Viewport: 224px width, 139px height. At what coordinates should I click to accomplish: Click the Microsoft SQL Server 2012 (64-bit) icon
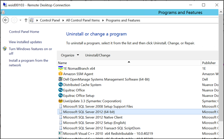click(x=61, y=112)
